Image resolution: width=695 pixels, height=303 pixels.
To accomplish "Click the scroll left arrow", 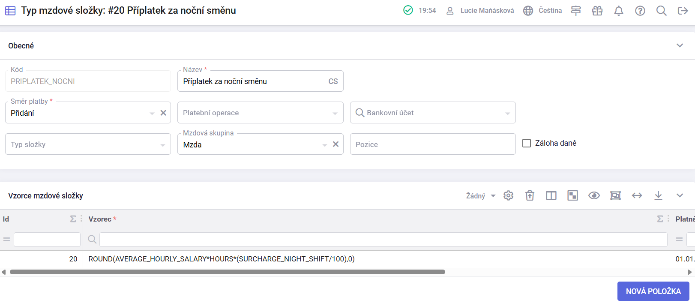I will click(x=4, y=272).
